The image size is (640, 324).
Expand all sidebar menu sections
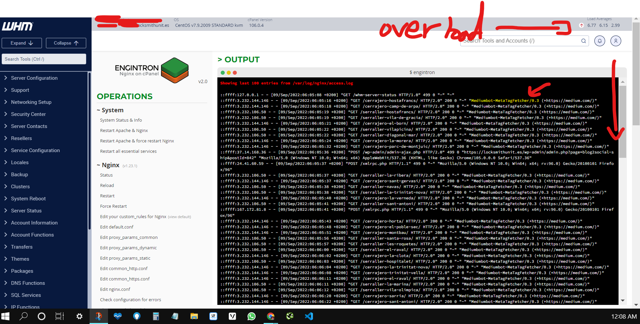tap(22, 43)
